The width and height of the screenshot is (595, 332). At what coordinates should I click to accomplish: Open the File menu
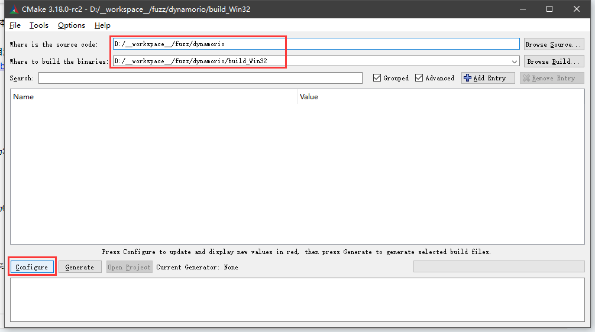click(15, 25)
